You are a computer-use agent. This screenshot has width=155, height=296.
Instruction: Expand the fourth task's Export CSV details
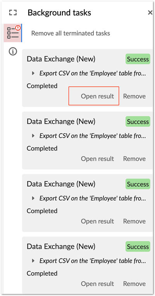pos(33,261)
